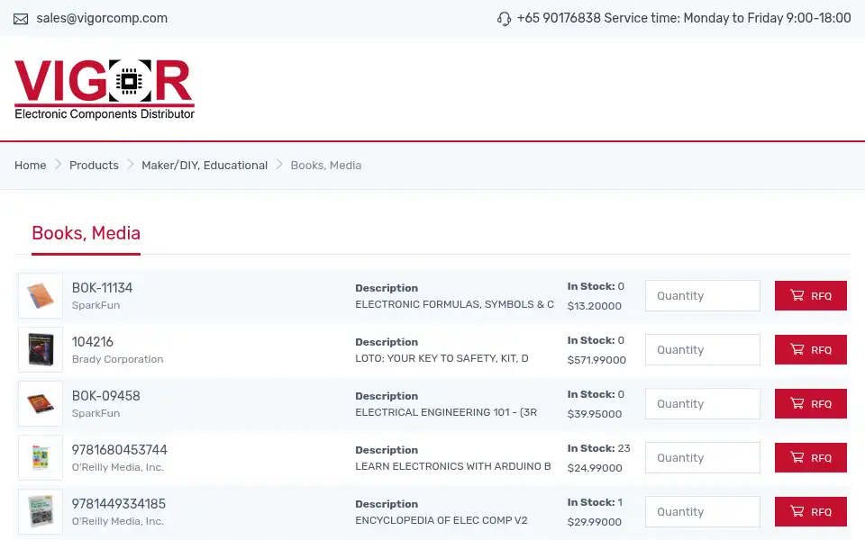Focus Quantity field for 9781449334185
This screenshot has width=865, height=540.
click(x=702, y=512)
